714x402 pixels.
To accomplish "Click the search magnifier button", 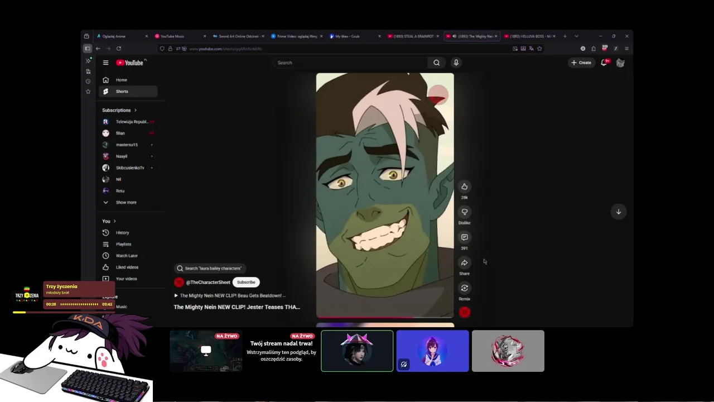I will 436,63.
